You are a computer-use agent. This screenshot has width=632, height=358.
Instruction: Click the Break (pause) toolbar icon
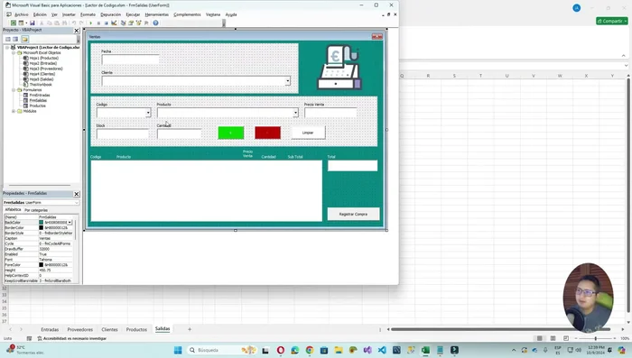pos(98,23)
